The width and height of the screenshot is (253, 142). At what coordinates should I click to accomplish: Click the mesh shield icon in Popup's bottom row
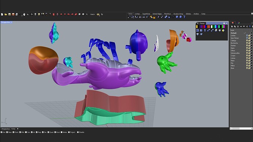tap(198, 34)
